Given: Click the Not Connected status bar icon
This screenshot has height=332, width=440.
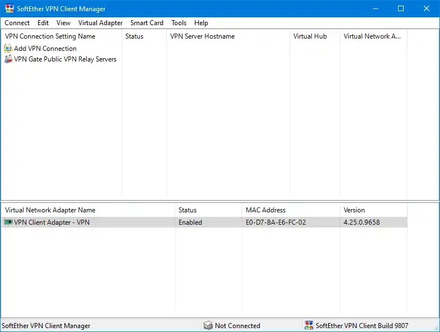Looking at the screenshot, I should [208, 325].
